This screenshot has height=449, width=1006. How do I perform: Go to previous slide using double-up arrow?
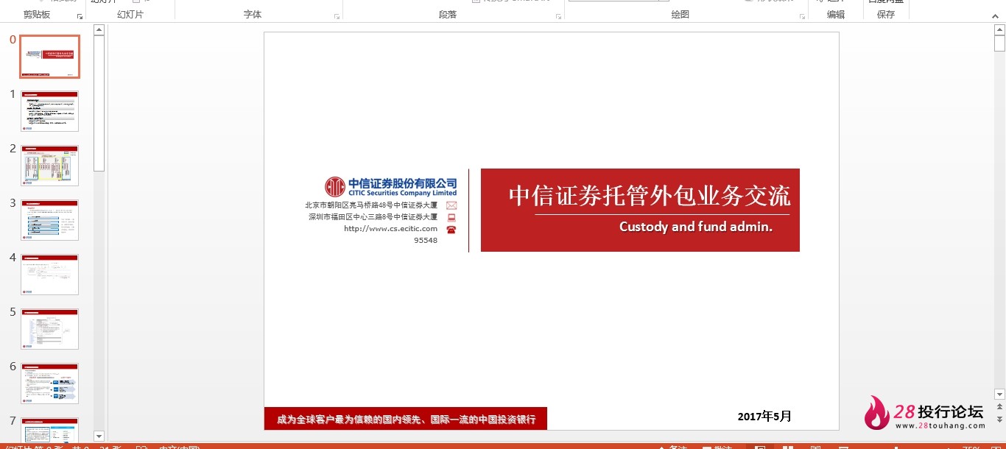click(x=999, y=406)
